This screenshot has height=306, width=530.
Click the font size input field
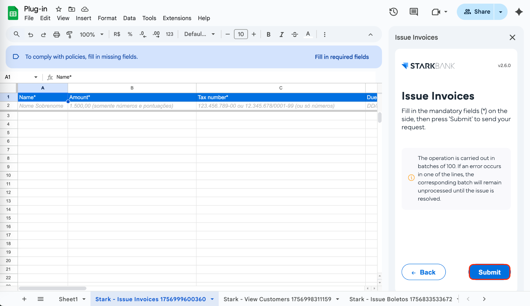(241, 34)
